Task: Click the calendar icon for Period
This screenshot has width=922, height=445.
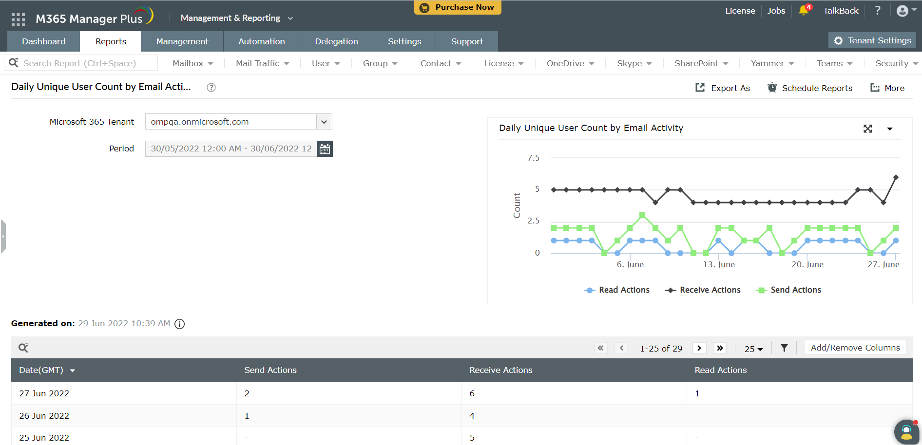Action: pos(325,149)
